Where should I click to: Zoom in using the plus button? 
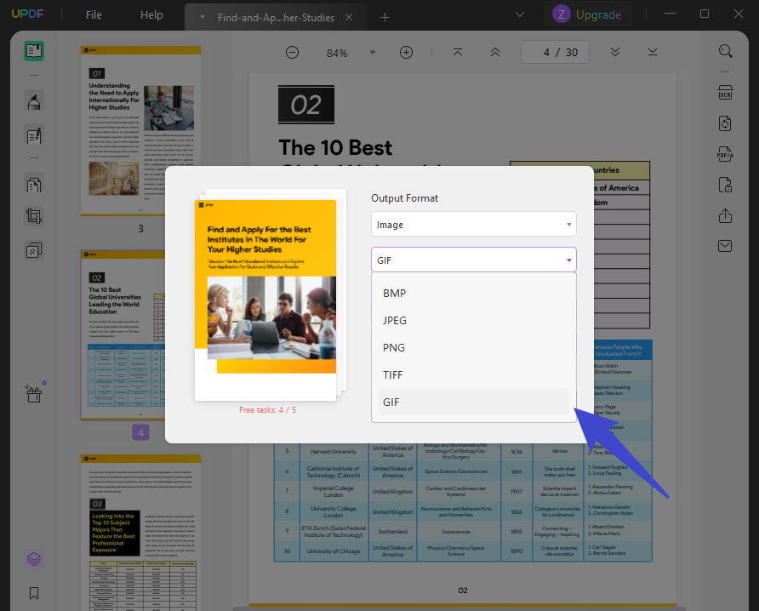click(x=406, y=52)
